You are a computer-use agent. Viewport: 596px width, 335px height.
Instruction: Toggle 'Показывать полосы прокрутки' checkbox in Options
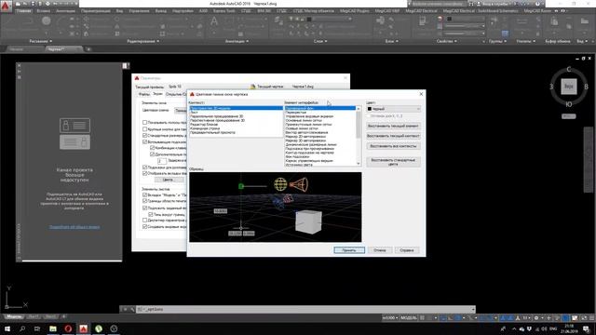pos(145,122)
